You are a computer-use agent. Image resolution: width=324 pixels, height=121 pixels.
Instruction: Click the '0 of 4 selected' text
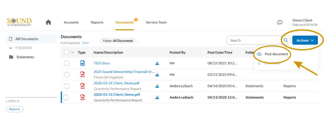click(70, 43)
